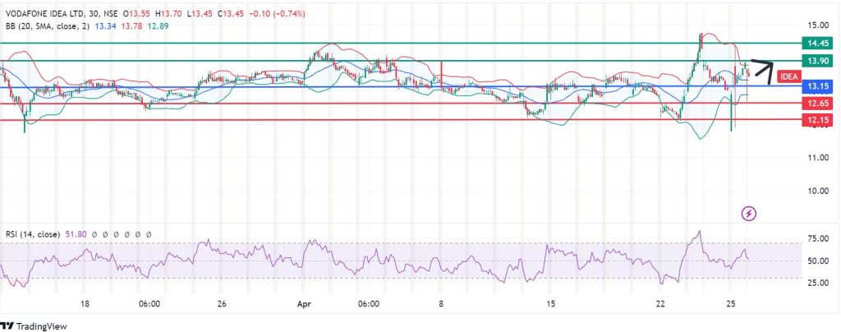841x332 pixels.
Task: Click the purple lightning bolt icon
Action: point(749,214)
